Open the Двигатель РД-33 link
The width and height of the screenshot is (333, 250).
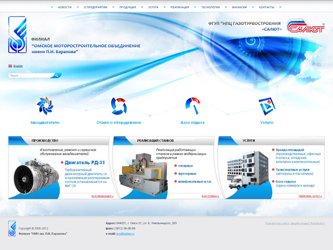coord(84,162)
